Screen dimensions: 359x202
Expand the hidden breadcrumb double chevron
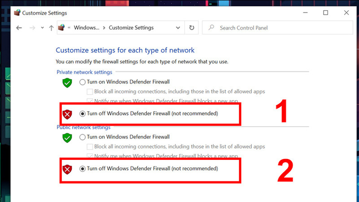(x=69, y=28)
